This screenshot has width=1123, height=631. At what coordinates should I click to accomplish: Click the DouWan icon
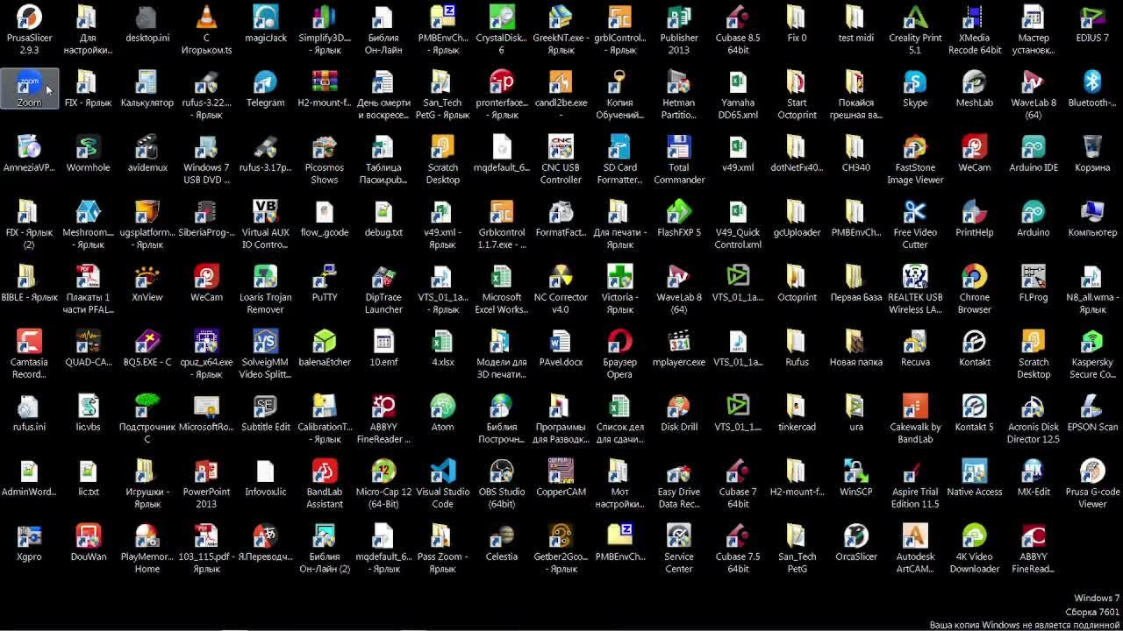88,535
